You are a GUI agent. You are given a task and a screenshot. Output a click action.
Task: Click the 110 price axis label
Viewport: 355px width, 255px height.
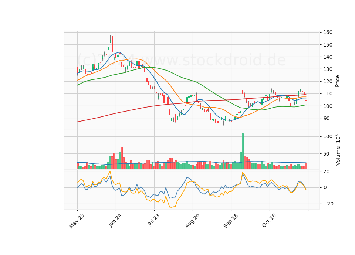[x=328, y=93]
